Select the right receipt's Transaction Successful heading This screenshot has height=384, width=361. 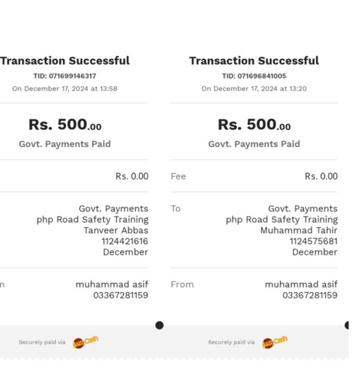tap(254, 60)
